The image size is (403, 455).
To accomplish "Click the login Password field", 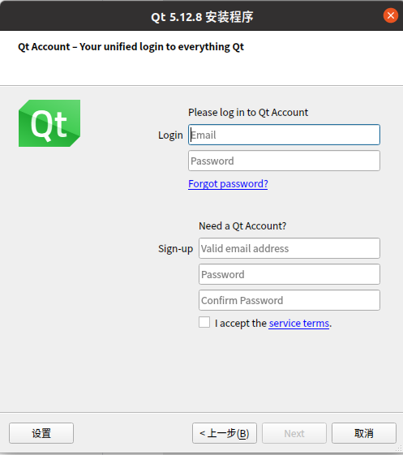I will pos(284,161).
